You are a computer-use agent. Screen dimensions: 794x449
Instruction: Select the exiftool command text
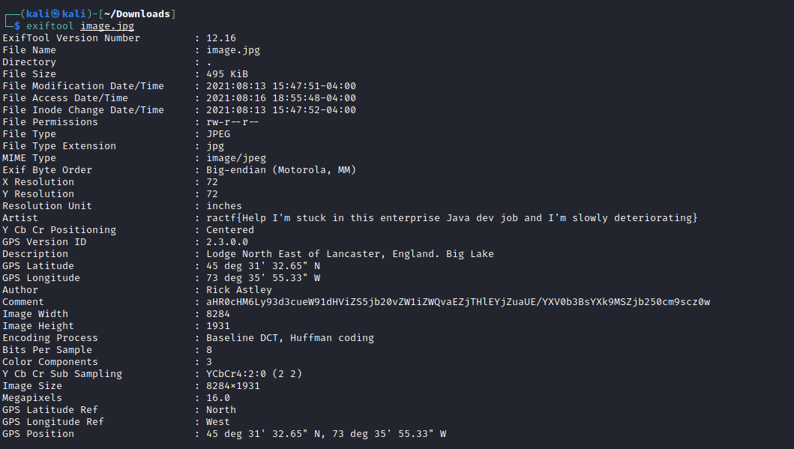pyautogui.click(x=50, y=25)
